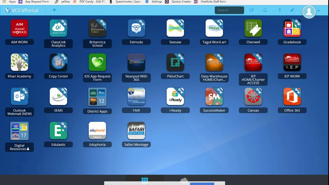Expand the profile dropdown chevron
Screen dimensions: 329x185
(x=319, y=11)
